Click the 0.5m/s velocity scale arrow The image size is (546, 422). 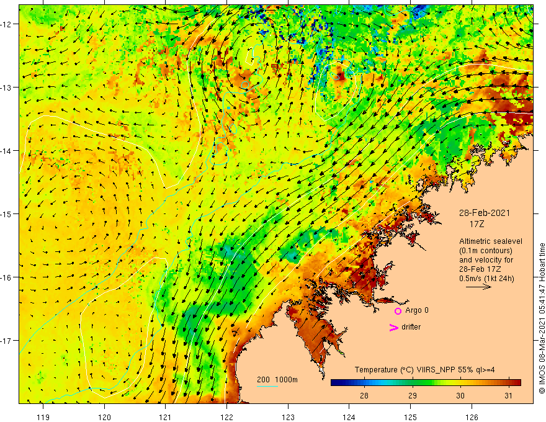click(x=478, y=287)
